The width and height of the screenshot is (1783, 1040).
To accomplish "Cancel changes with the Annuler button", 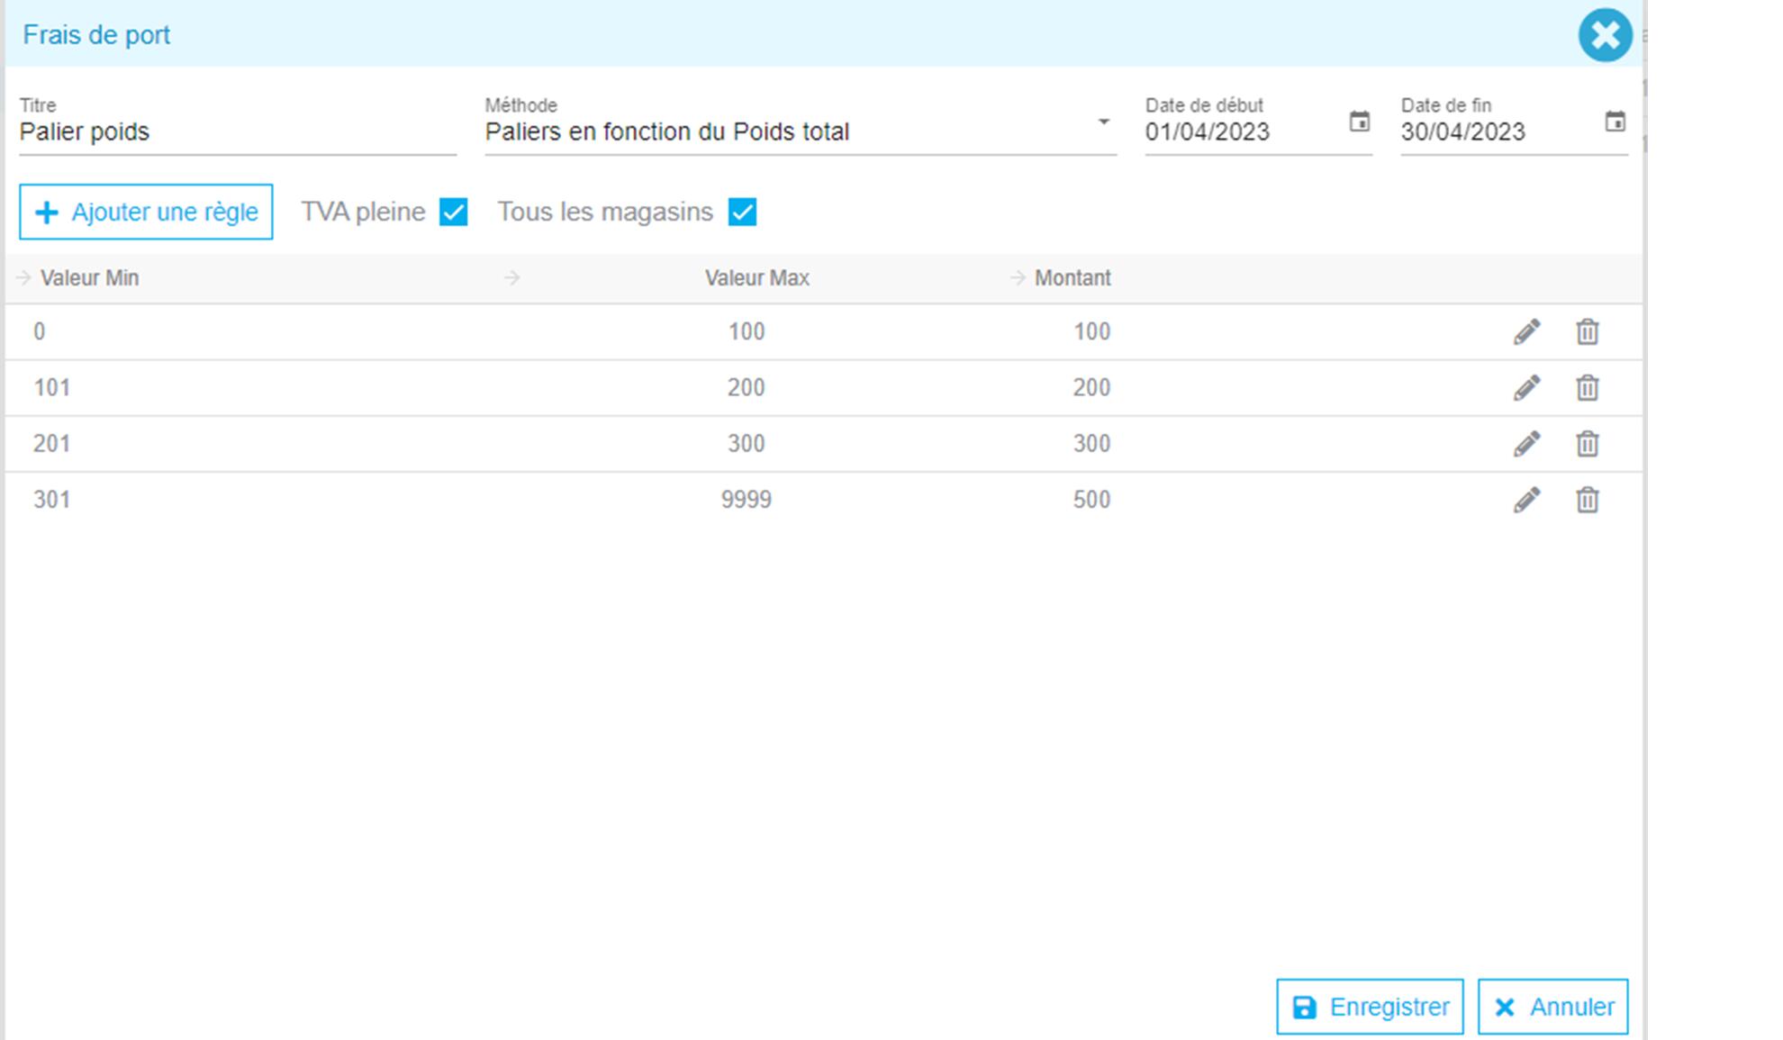I will [x=1552, y=1007].
